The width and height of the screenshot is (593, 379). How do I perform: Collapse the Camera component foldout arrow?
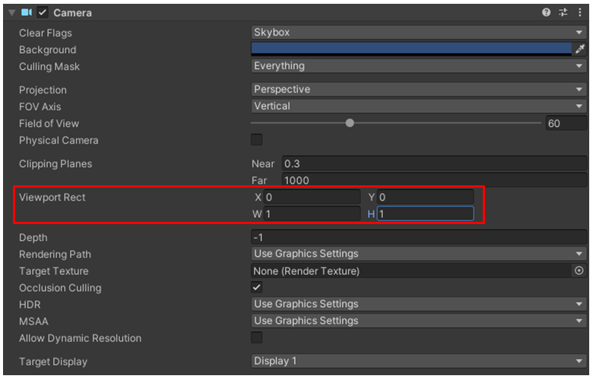(x=11, y=13)
